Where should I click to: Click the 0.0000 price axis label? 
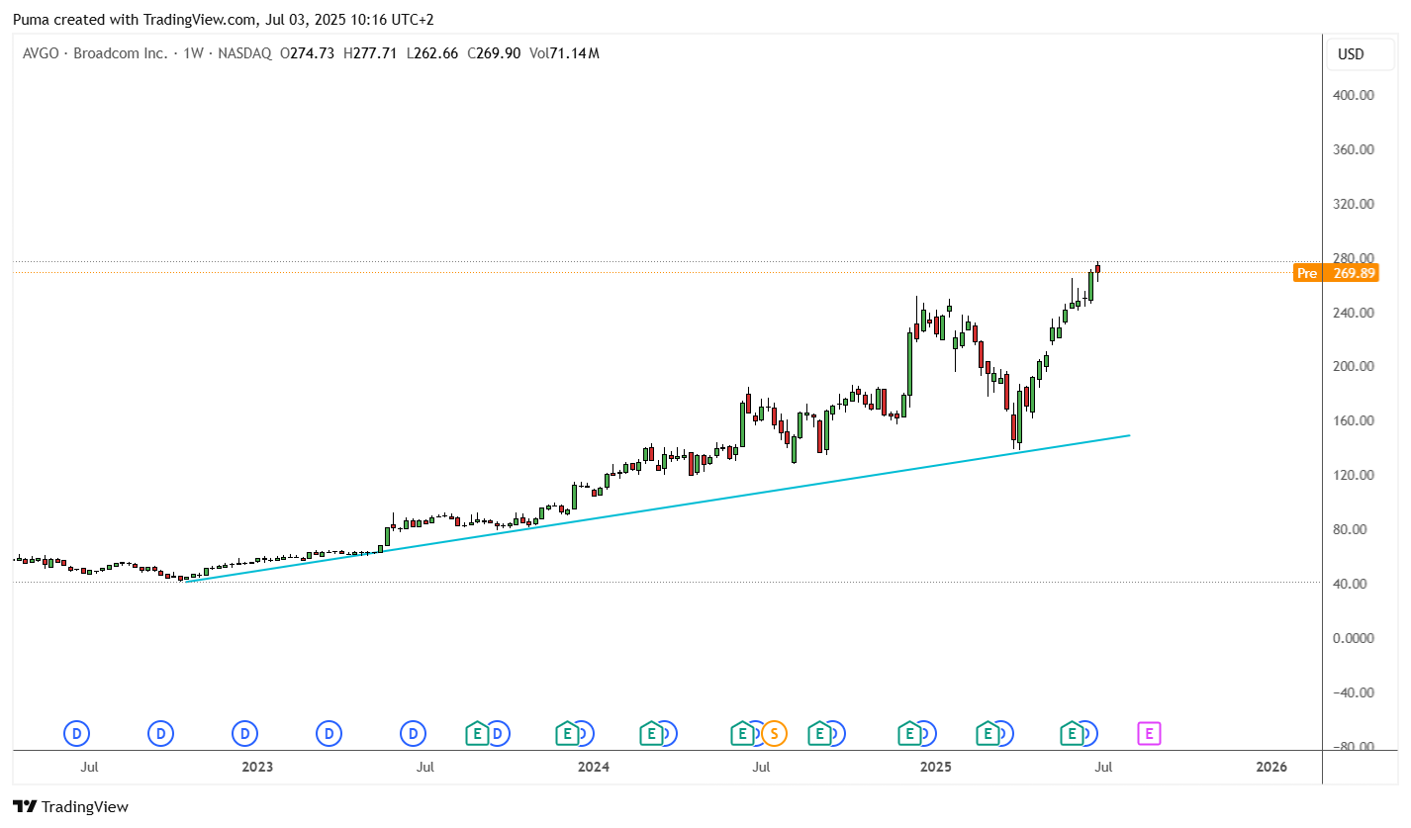[x=1353, y=638]
